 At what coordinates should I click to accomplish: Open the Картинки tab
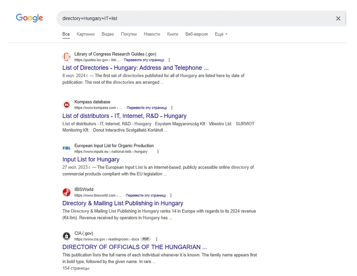(x=86, y=34)
